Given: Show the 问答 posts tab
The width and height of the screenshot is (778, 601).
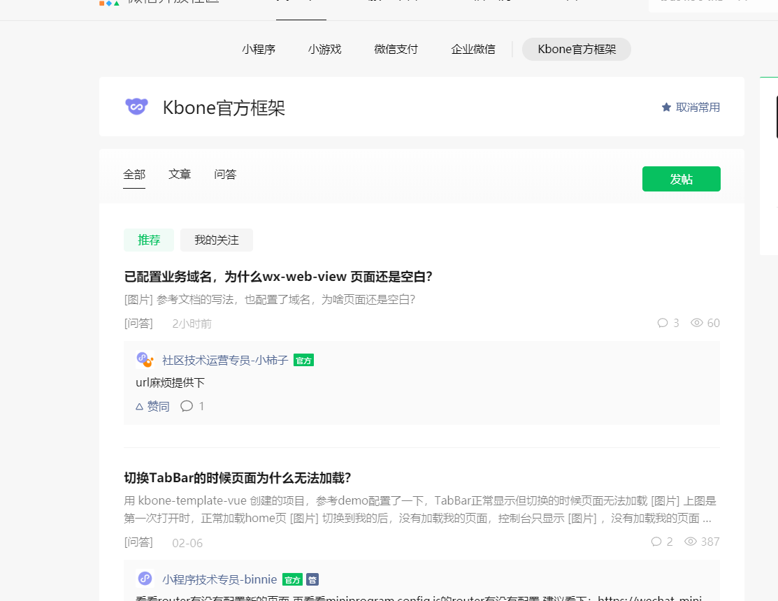Looking at the screenshot, I should coord(225,175).
